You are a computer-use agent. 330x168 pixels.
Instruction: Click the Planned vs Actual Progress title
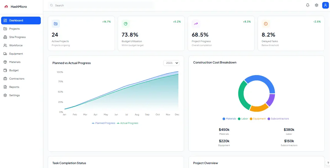[72, 63]
